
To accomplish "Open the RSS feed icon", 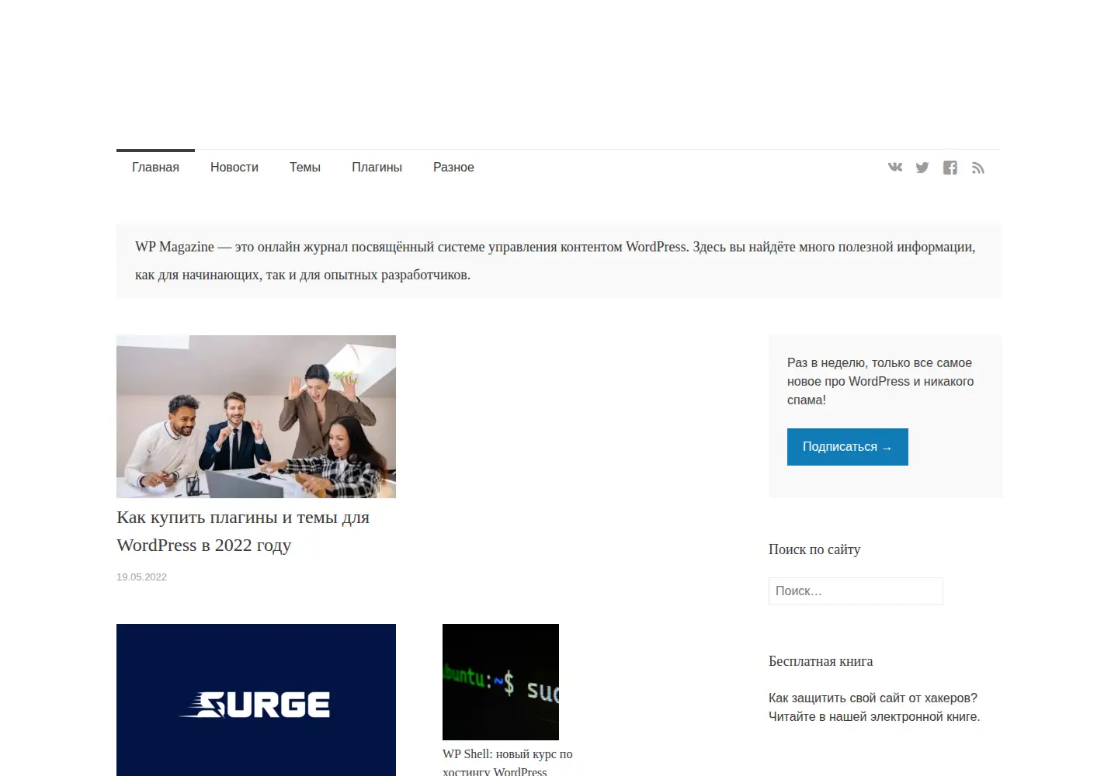I will point(978,168).
